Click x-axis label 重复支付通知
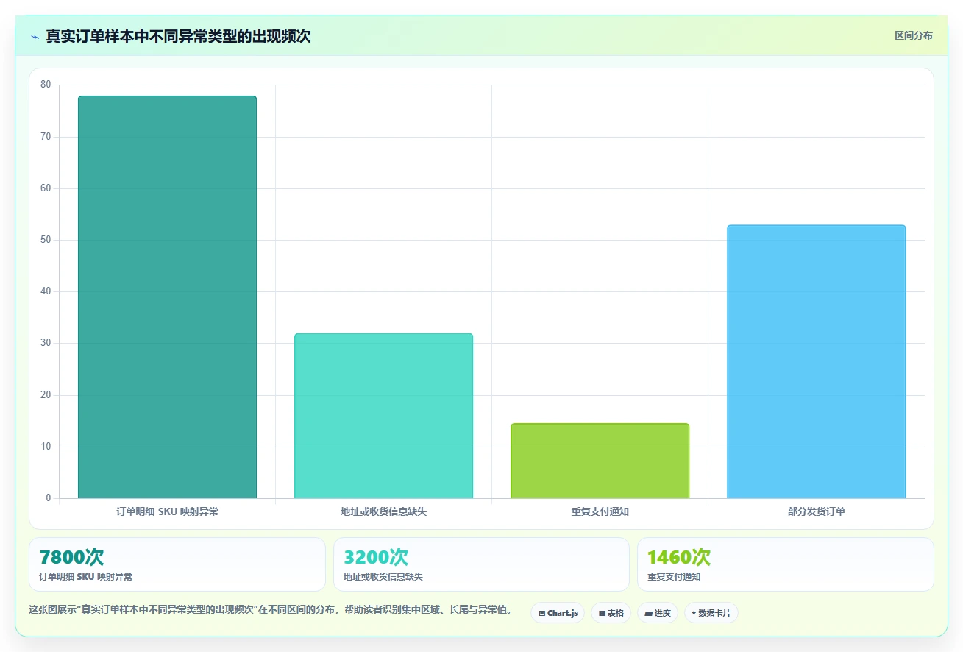Screen dimensions: 963x652 (600, 511)
